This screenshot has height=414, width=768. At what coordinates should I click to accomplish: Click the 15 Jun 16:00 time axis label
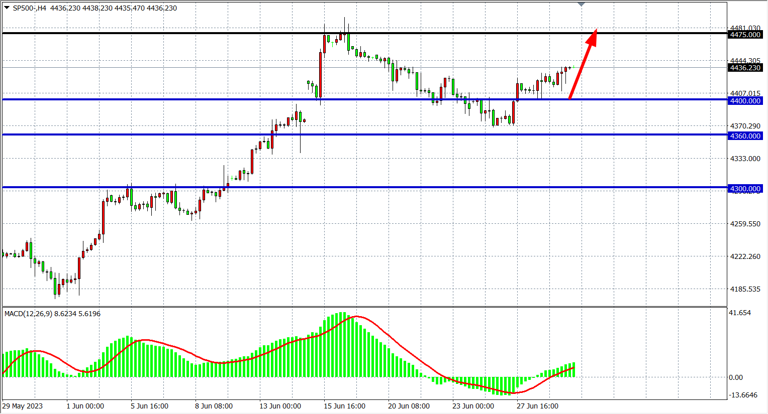pyautogui.click(x=344, y=406)
